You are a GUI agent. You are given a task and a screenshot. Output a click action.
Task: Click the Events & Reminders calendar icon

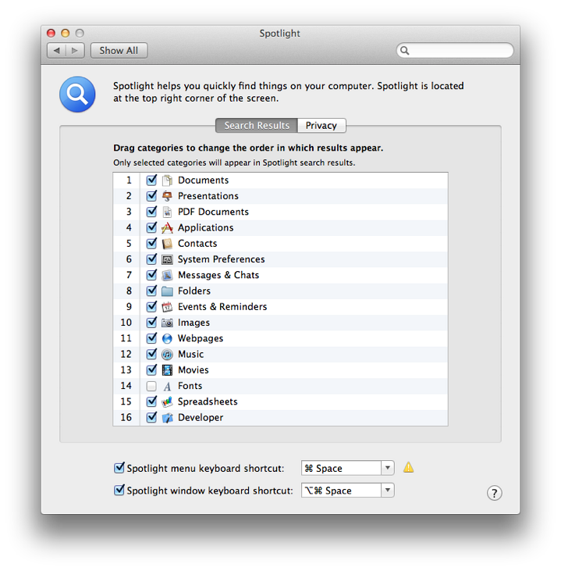[x=167, y=307]
